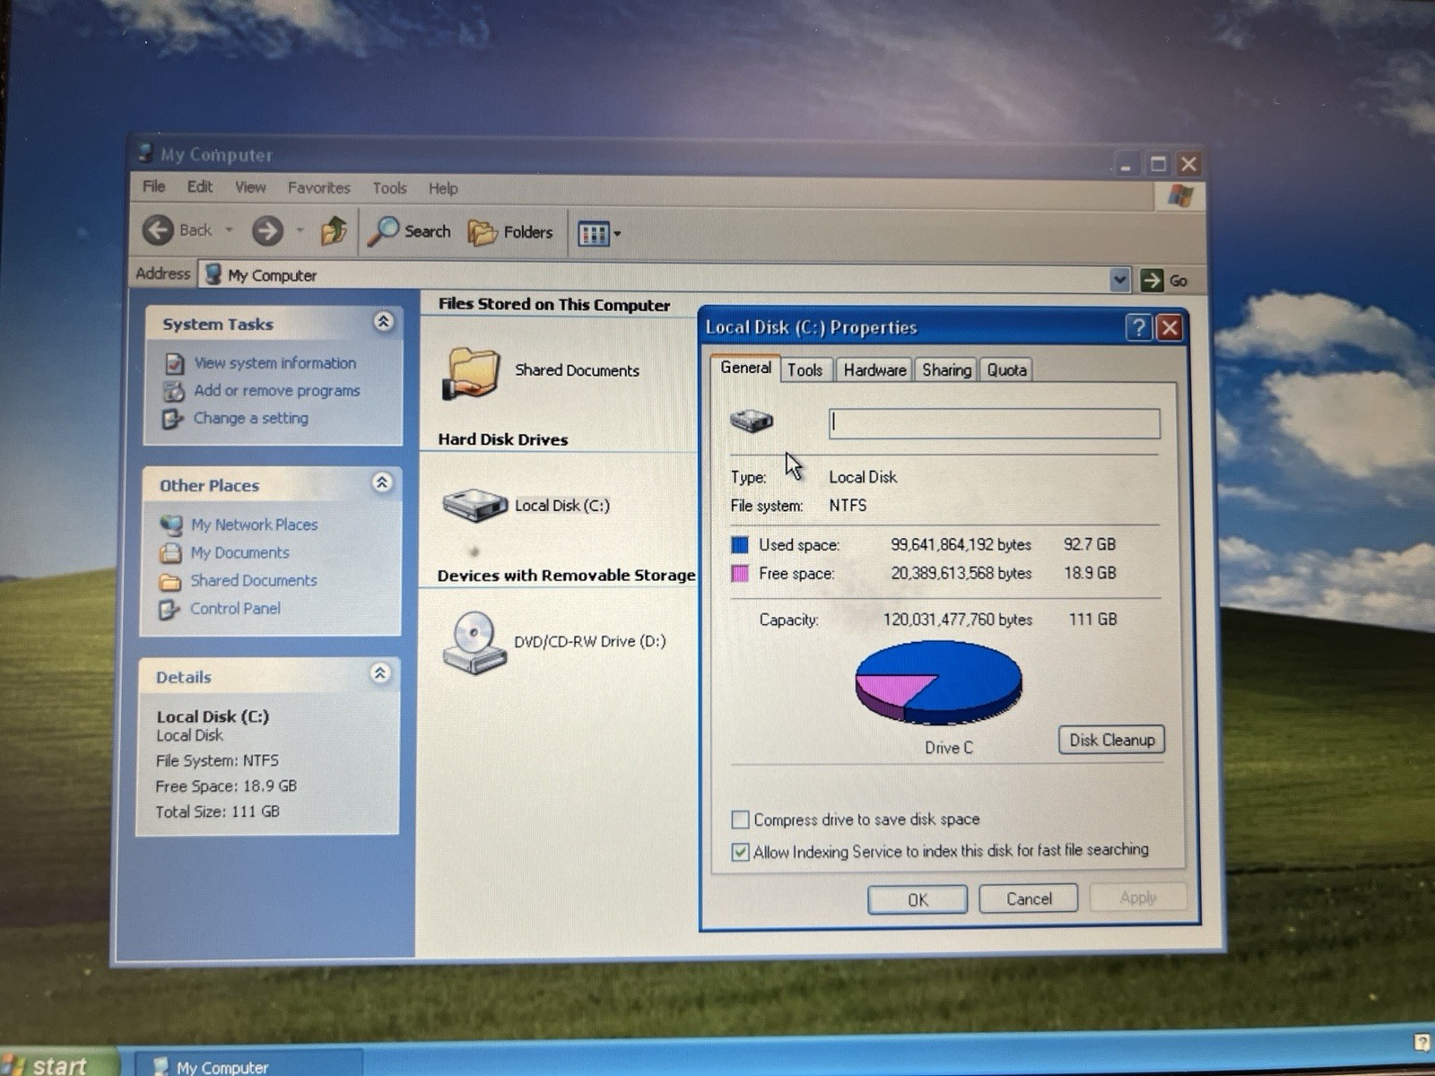Click My Documents folder icon

[170, 552]
